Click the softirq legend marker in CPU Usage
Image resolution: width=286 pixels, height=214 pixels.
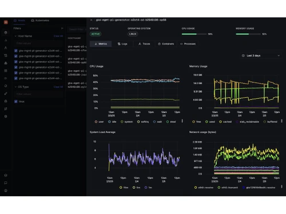click(138, 122)
